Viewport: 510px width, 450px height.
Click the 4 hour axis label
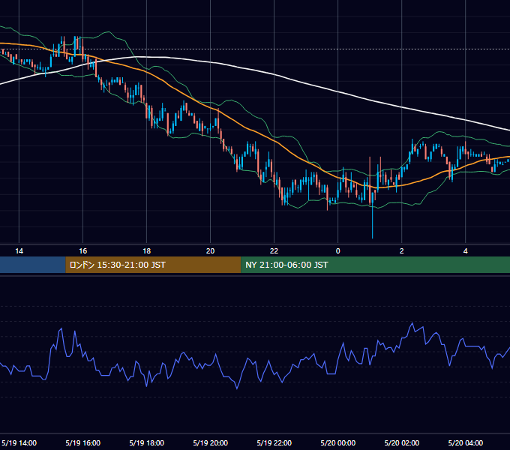466,251
